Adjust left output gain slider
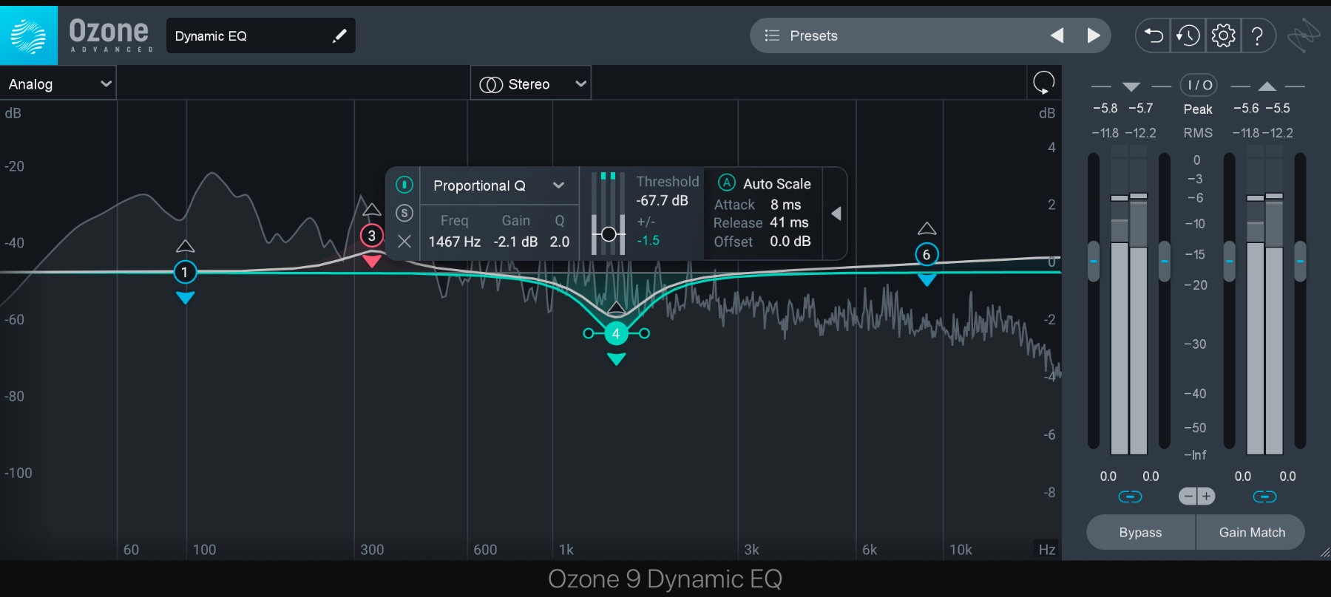1331x597 pixels. [x=1230, y=261]
